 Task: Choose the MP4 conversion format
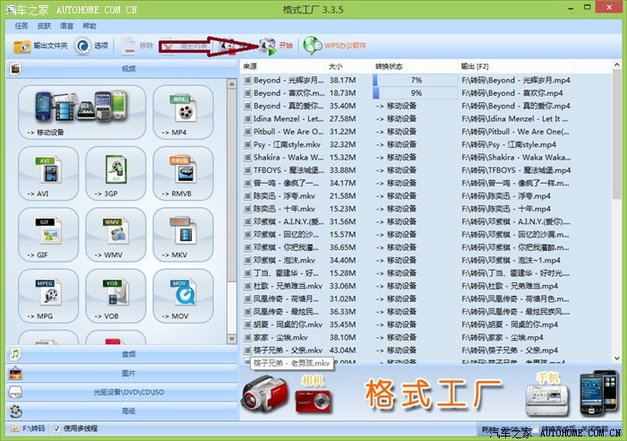coord(182,111)
